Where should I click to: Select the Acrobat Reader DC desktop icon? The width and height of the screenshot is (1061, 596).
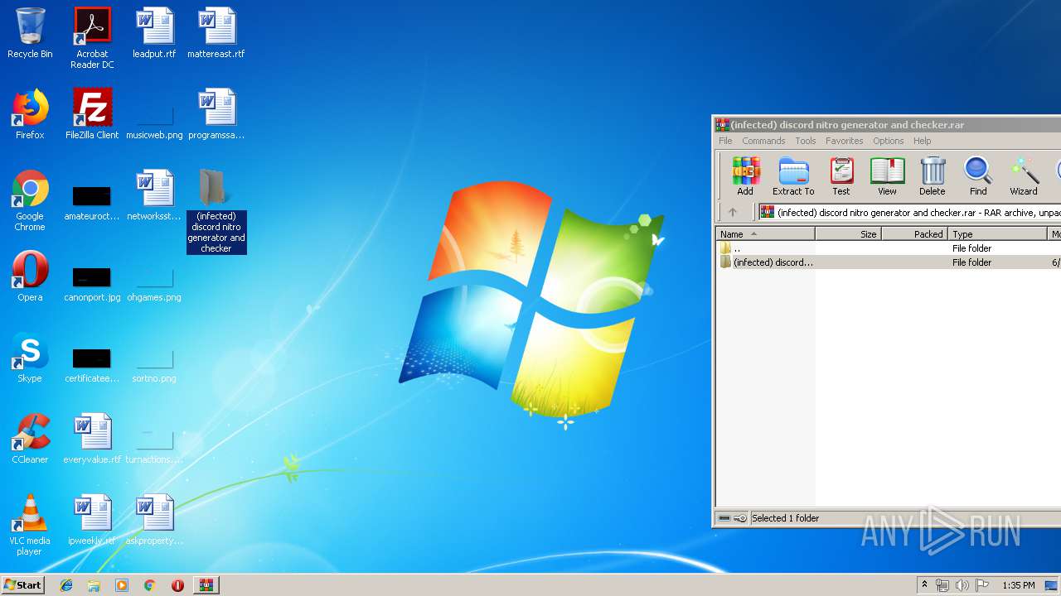(92, 39)
